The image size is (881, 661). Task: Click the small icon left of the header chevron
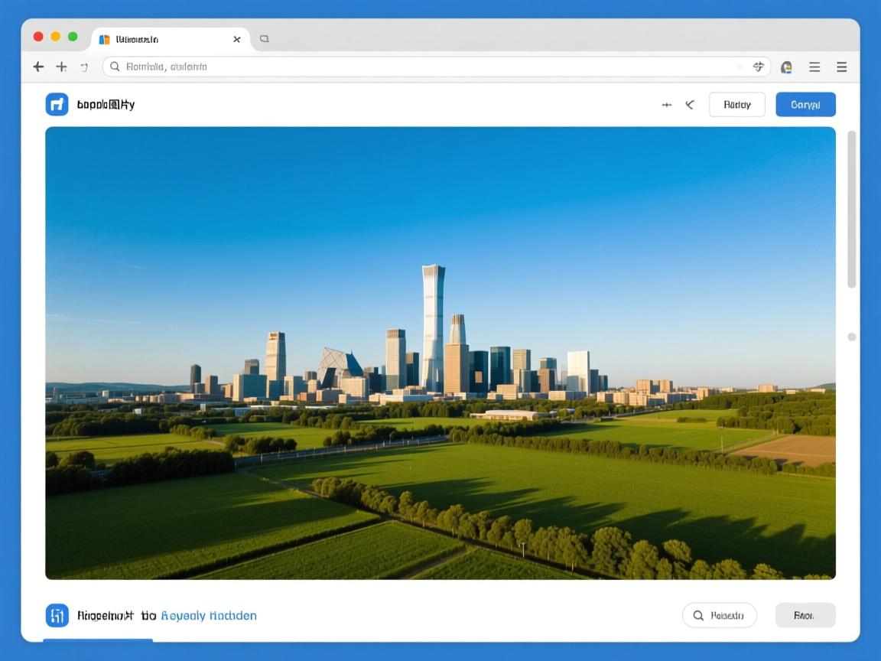click(667, 105)
